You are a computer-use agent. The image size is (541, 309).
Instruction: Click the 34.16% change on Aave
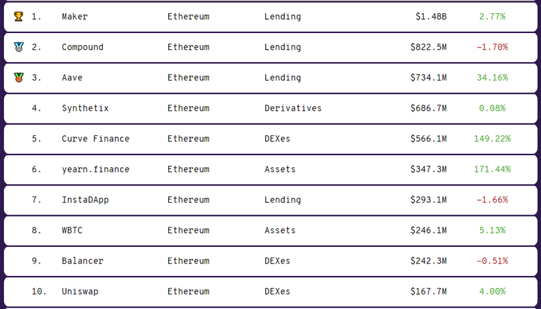[x=492, y=77]
